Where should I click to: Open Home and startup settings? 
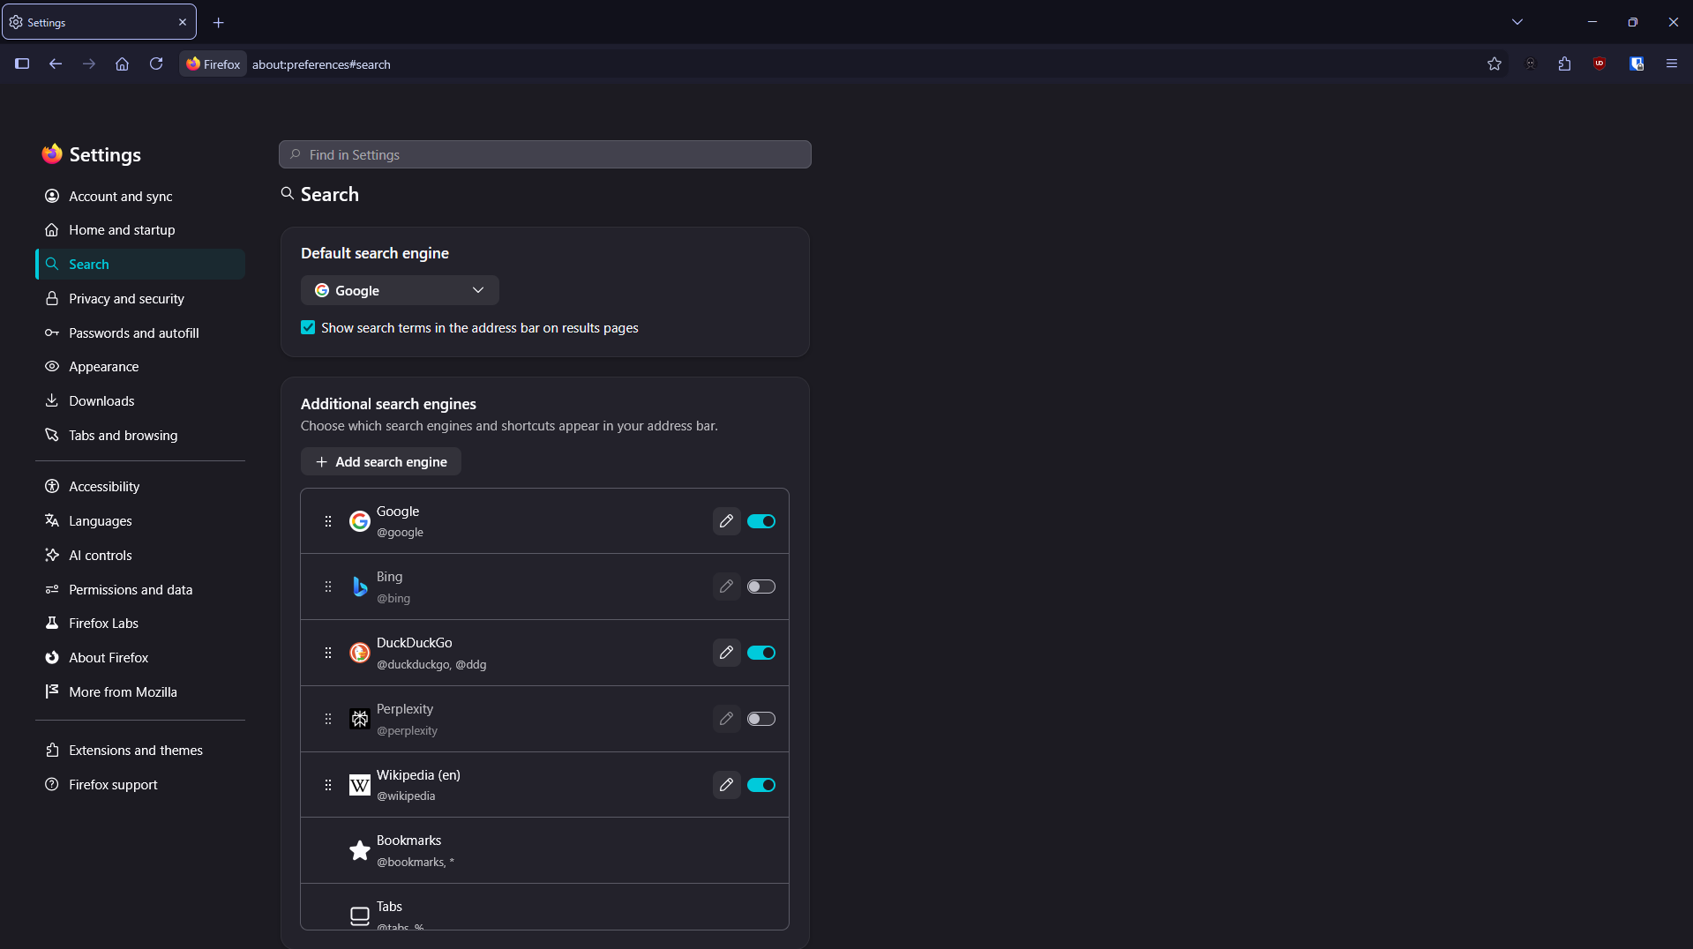coord(140,230)
